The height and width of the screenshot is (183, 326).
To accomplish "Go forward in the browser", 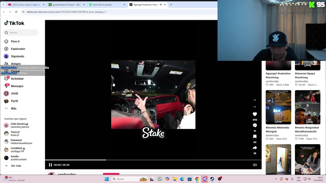I will [x=10, y=12].
